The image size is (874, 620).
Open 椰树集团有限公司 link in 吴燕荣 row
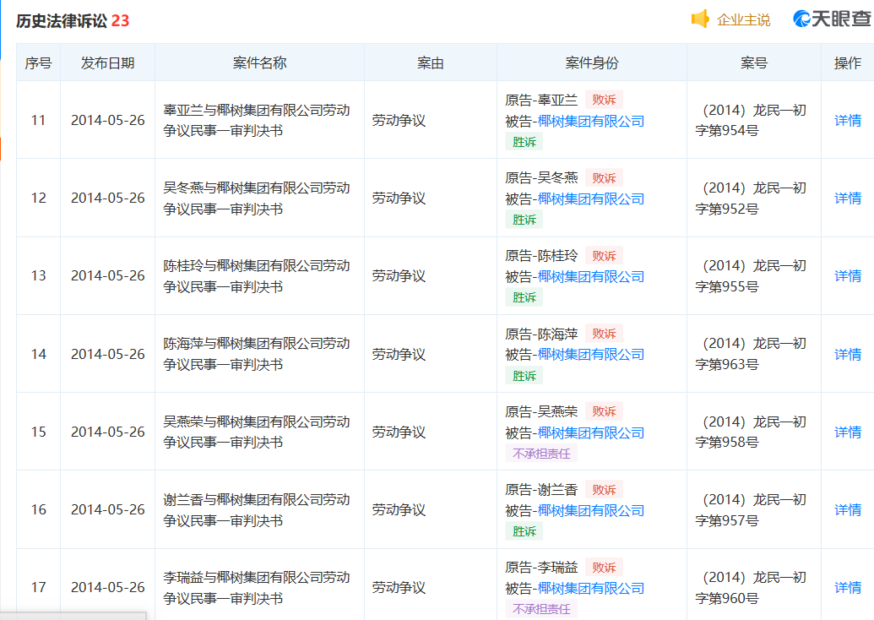click(x=590, y=432)
